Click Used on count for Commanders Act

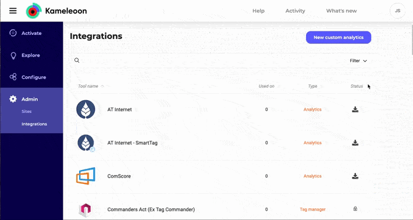pos(266,210)
